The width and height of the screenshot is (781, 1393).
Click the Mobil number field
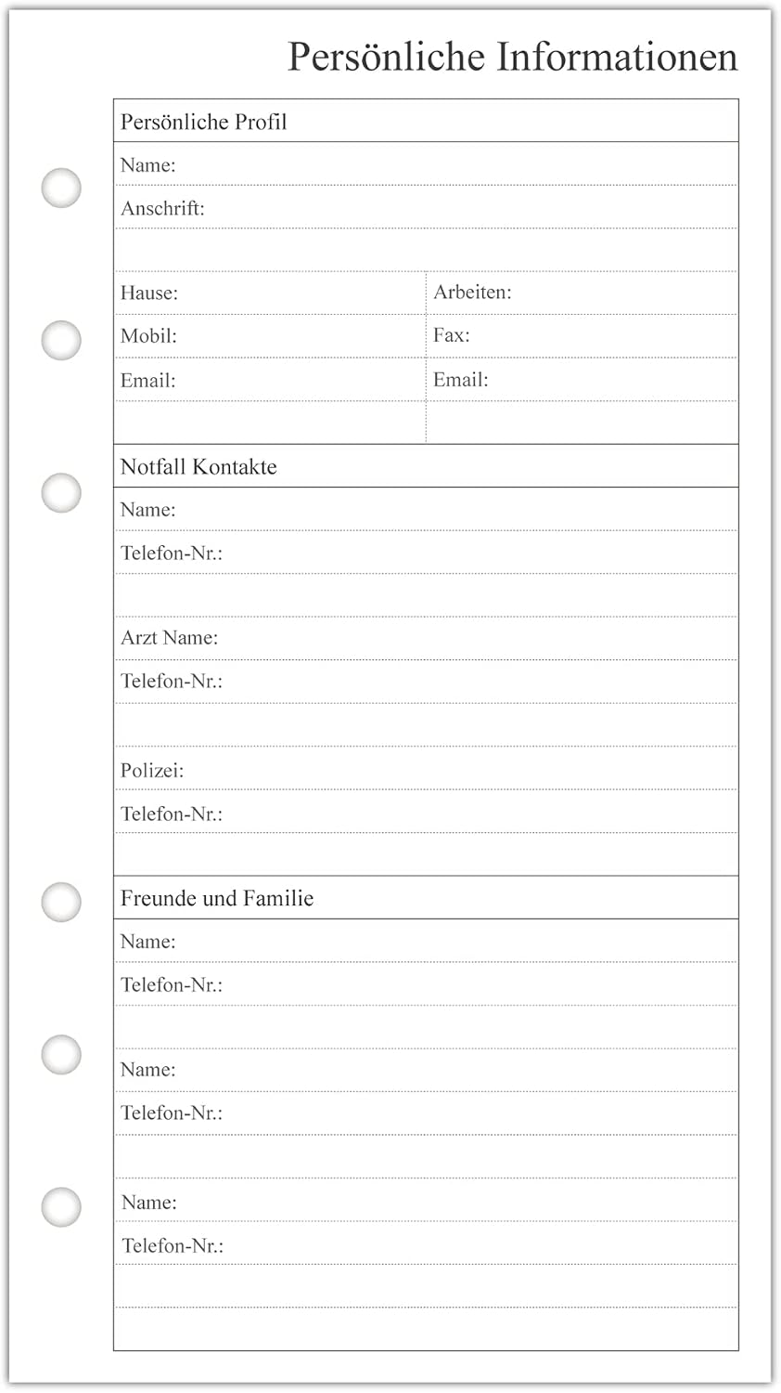click(x=270, y=336)
